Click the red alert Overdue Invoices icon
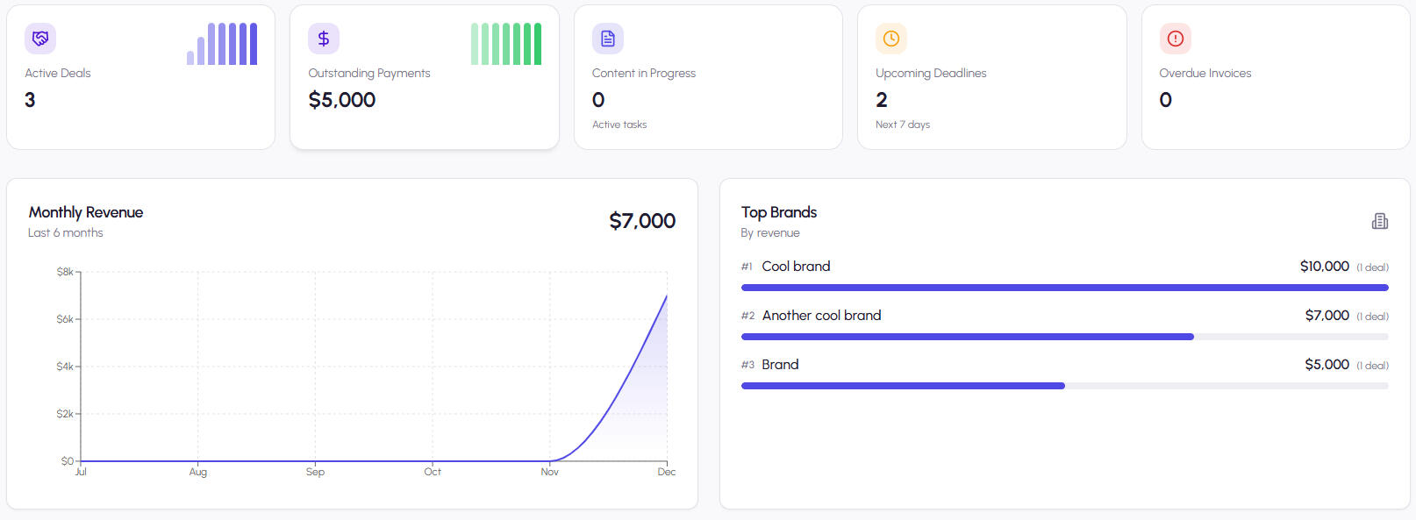 point(1175,39)
